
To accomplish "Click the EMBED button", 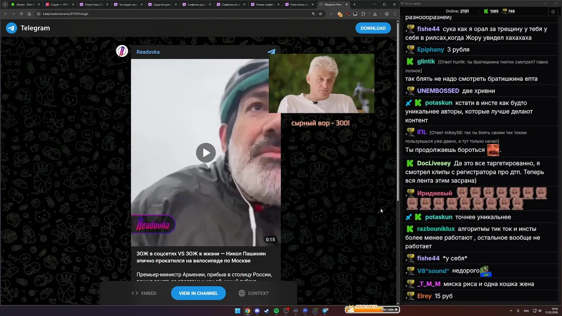I will click(x=144, y=293).
